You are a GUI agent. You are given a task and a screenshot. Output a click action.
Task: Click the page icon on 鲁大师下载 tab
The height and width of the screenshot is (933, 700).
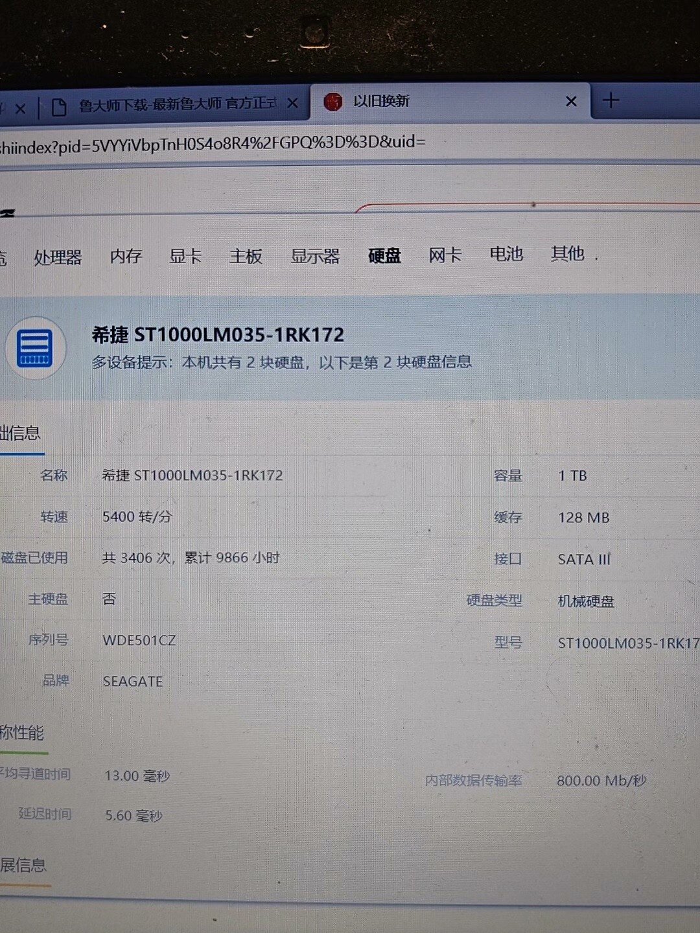pos(59,106)
